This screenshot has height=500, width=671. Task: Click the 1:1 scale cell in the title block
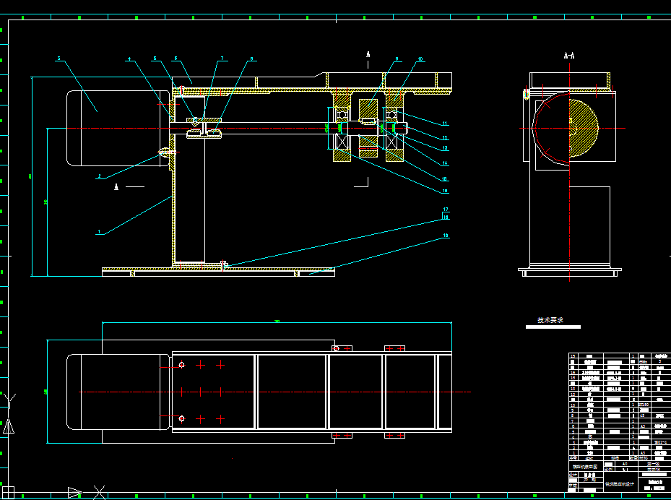click(x=625, y=469)
